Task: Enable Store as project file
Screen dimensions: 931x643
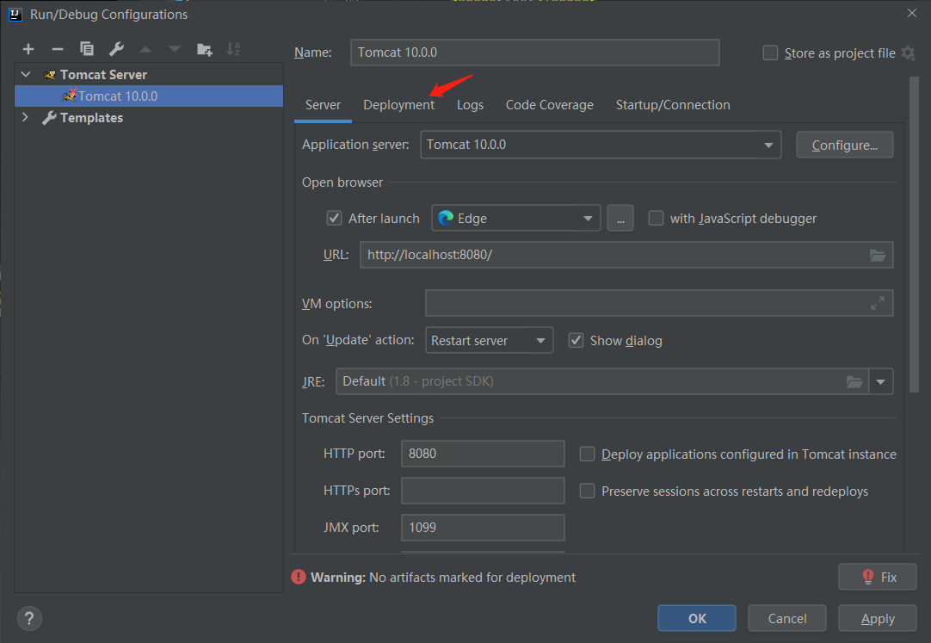Action: tap(770, 53)
